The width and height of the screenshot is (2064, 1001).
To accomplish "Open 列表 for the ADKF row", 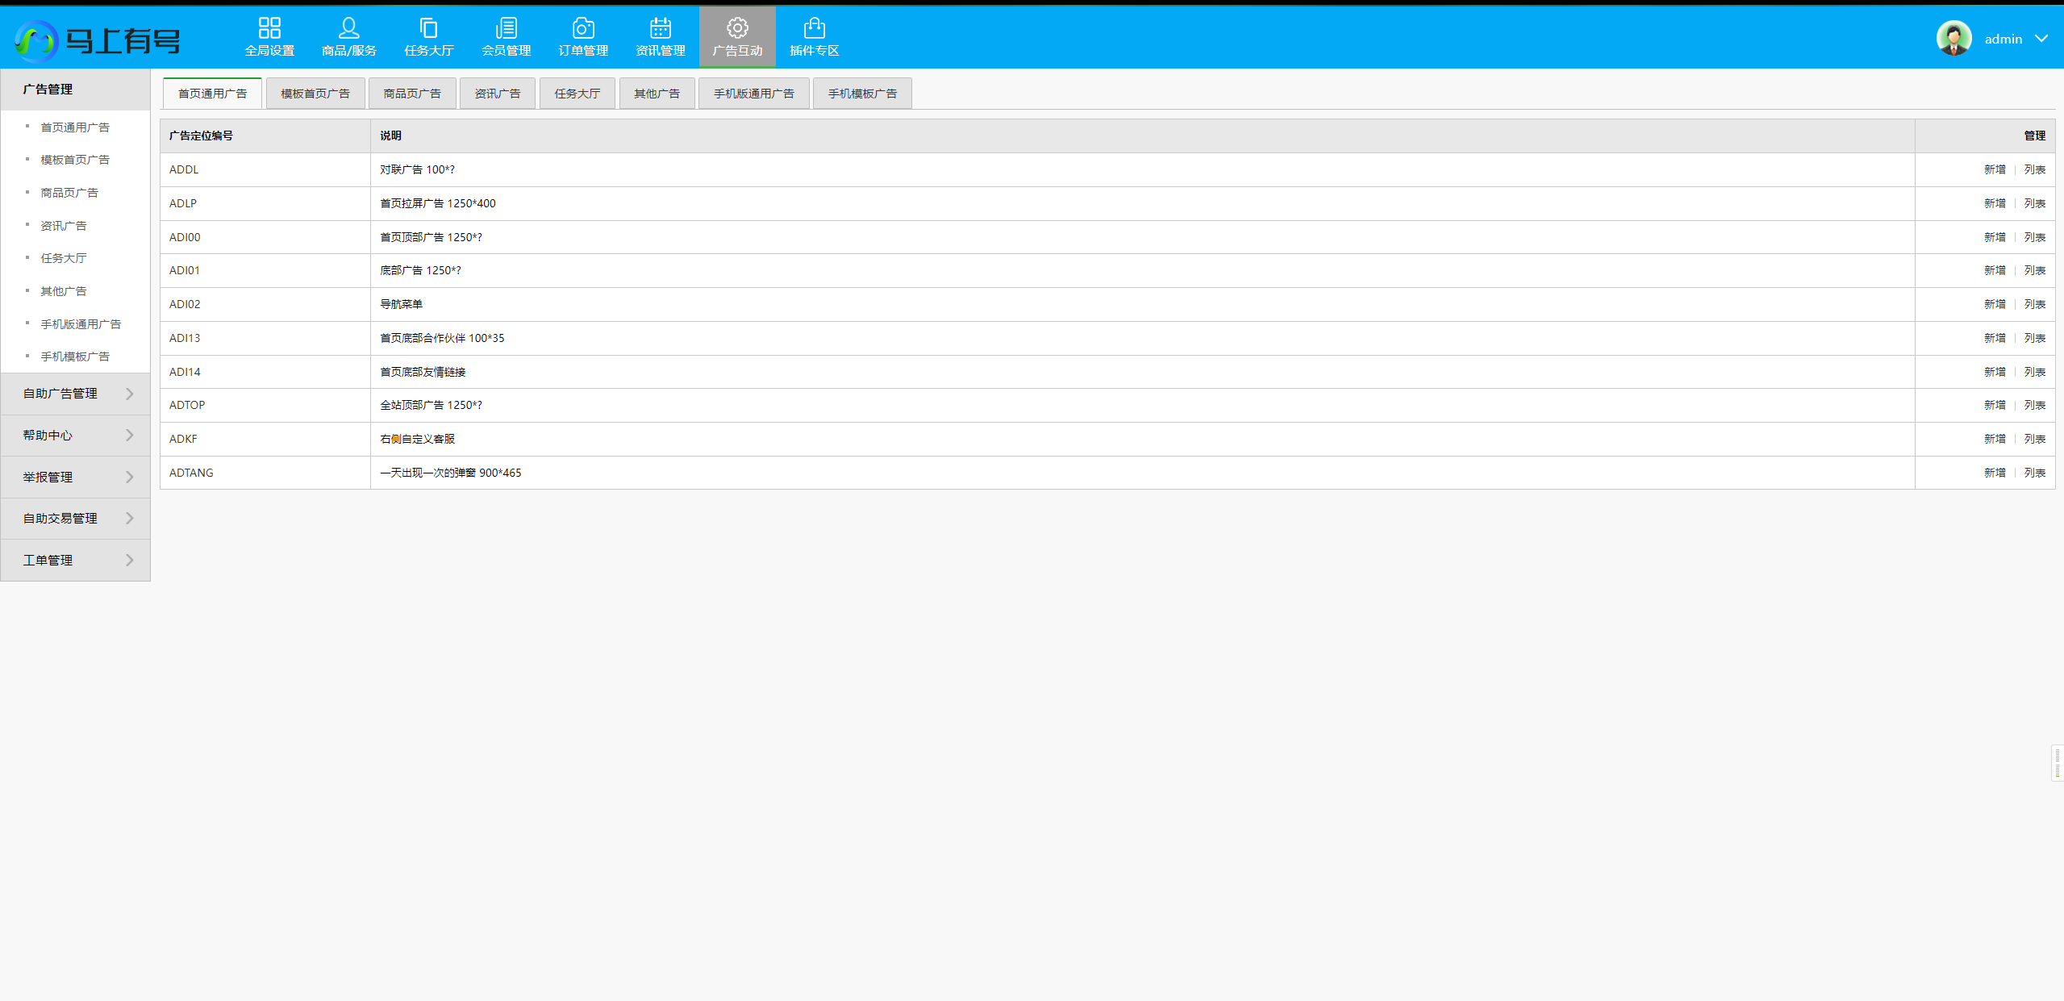I will (2034, 439).
